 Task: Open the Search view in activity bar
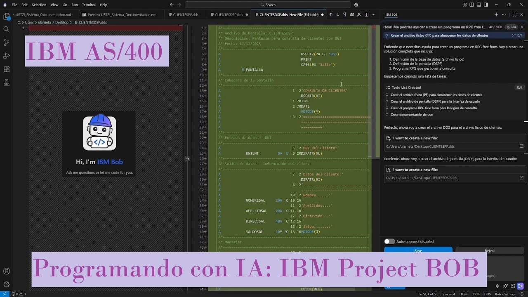tap(7, 29)
